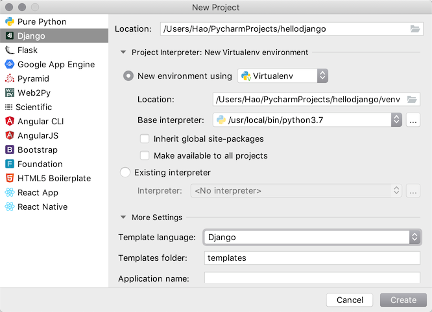The image size is (432, 312).
Task: Click the Cancel button
Action: click(x=350, y=300)
